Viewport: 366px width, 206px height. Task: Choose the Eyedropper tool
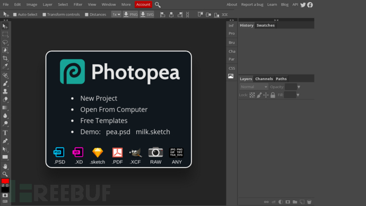point(5,66)
